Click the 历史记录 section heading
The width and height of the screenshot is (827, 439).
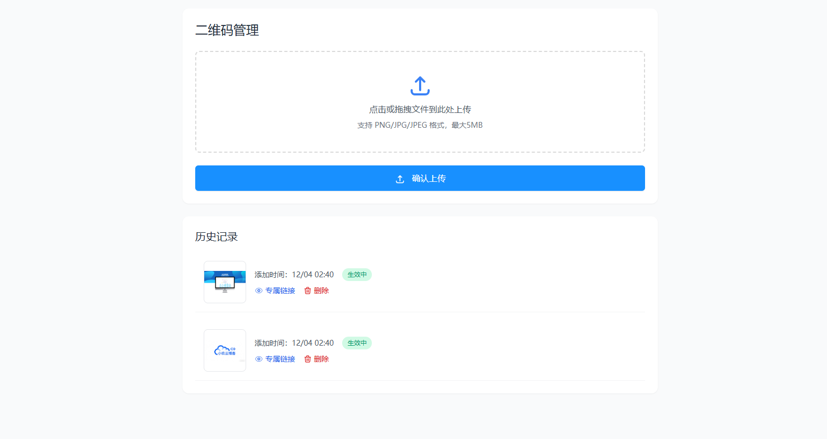point(216,237)
